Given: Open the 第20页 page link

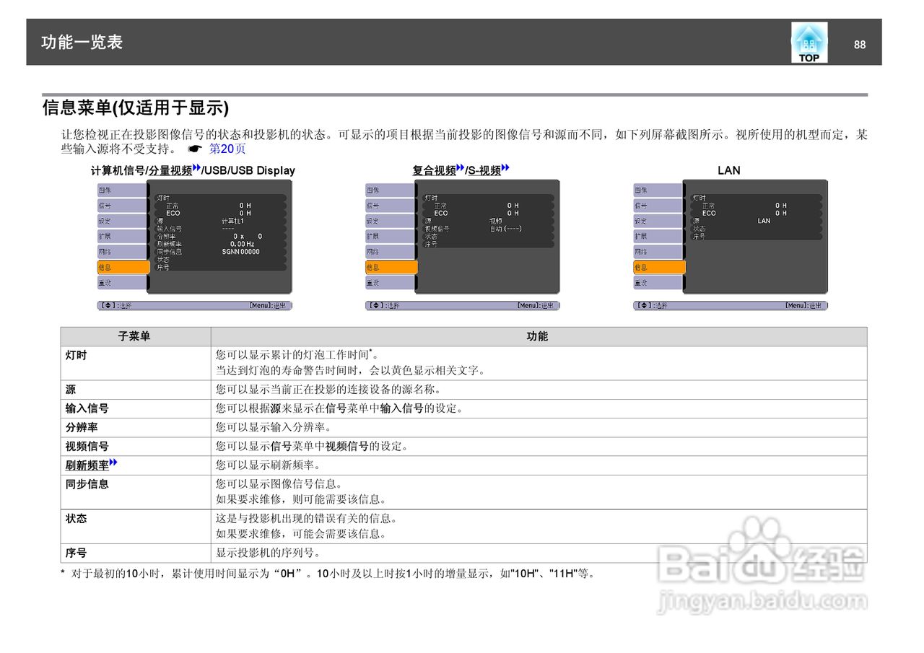Looking at the screenshot, I should 229,149.
